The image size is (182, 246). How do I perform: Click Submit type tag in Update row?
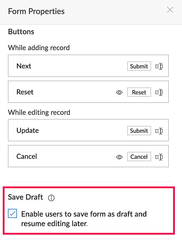(139, 131)
